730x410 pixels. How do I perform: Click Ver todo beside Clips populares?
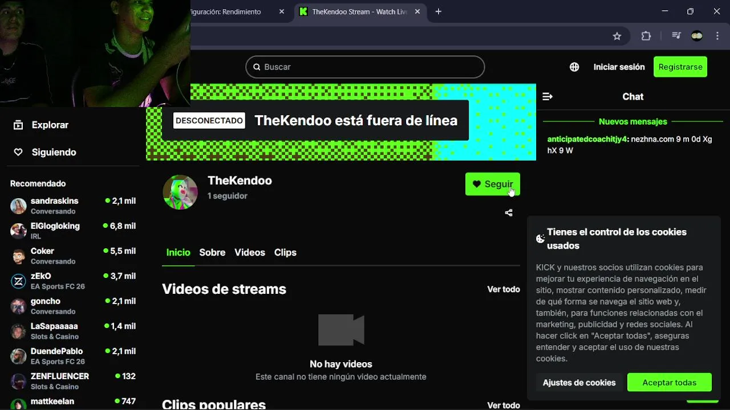(504, 405)
